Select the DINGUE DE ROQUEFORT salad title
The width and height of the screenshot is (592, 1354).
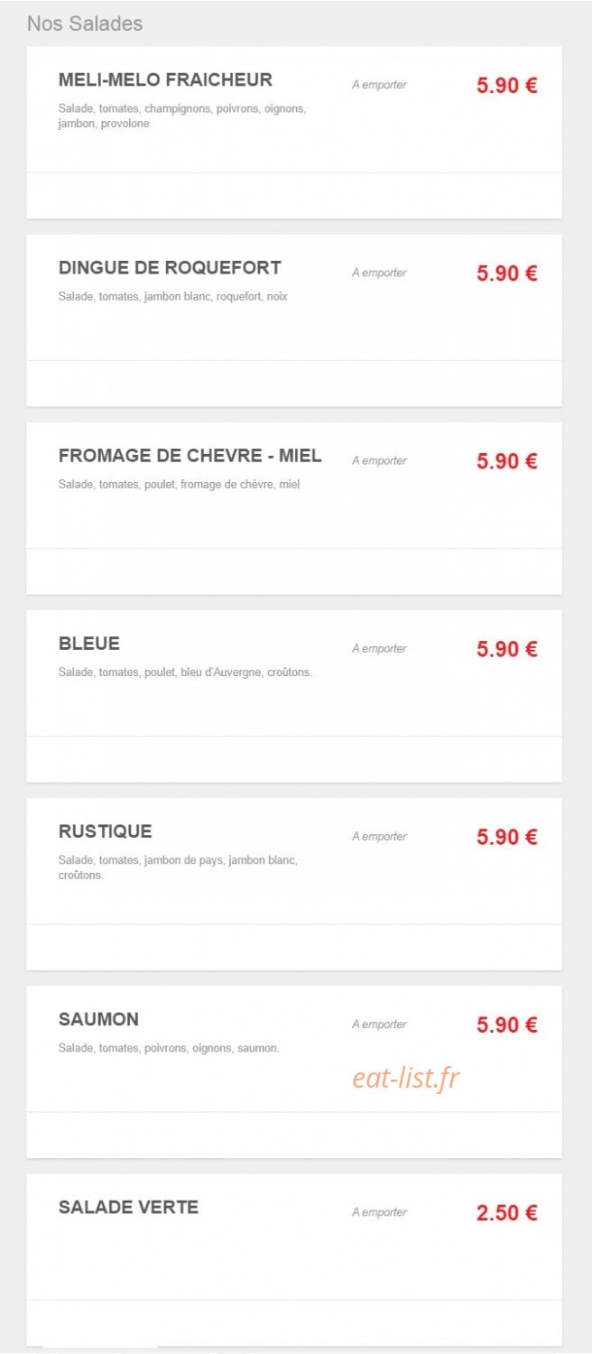click(170, 267)
